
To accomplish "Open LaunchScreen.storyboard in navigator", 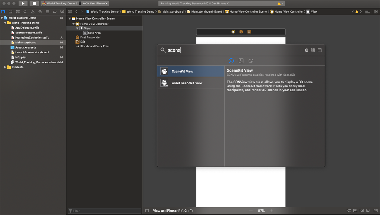I will (x=32, y=52).
